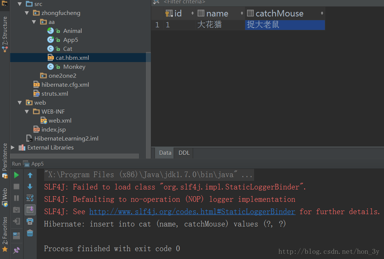Viewport: 384px width, 259px height.
Task: Collapse the WEB-INF folder
Action: (x=27, y=112)
